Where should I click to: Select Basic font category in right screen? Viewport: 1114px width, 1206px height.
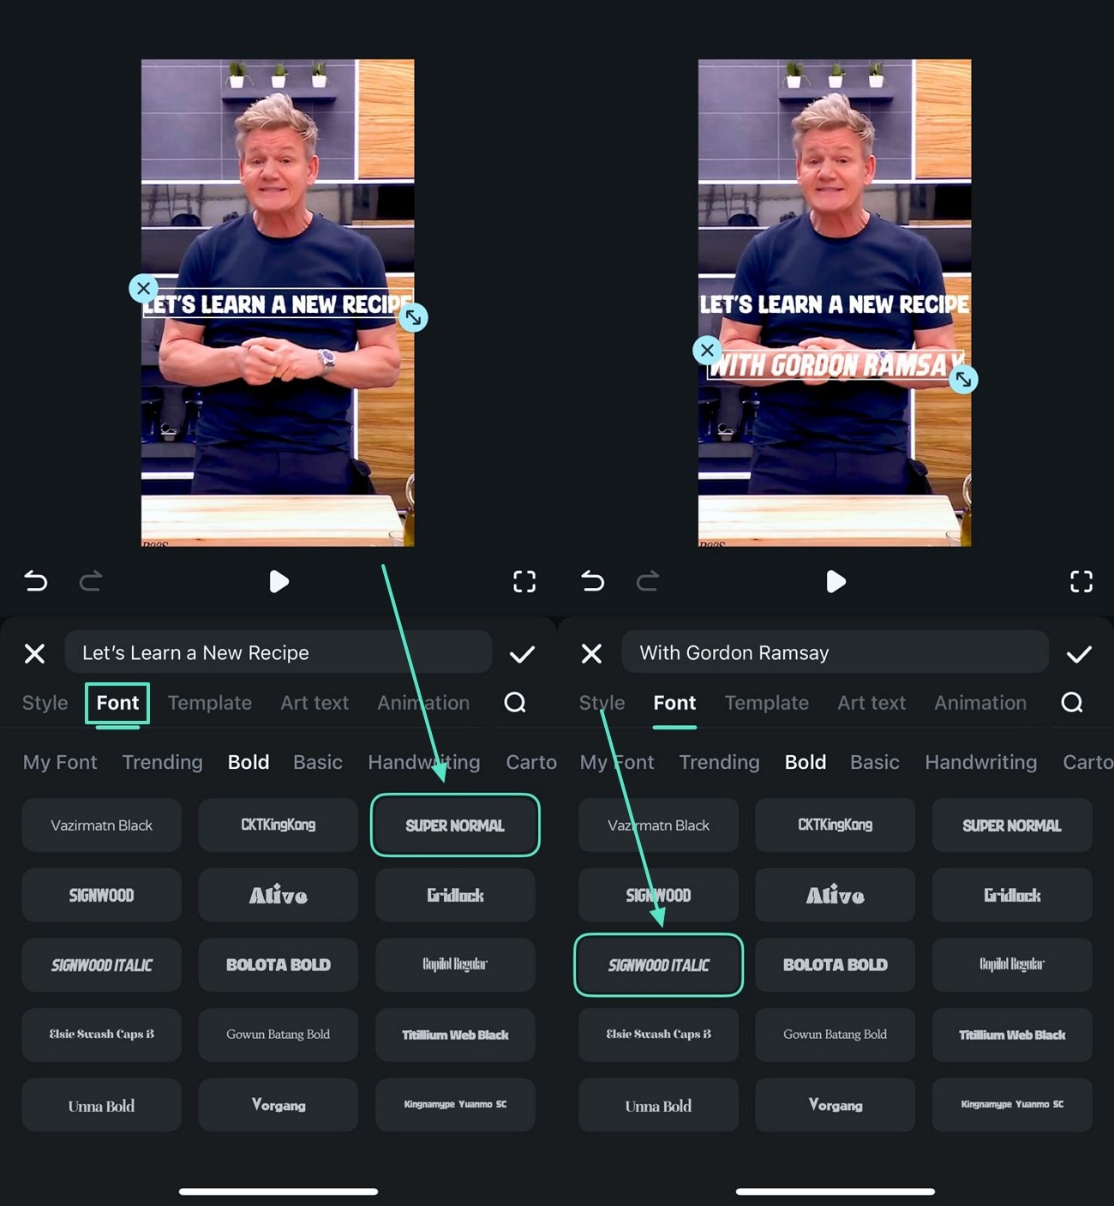click(x=875, y=762)
